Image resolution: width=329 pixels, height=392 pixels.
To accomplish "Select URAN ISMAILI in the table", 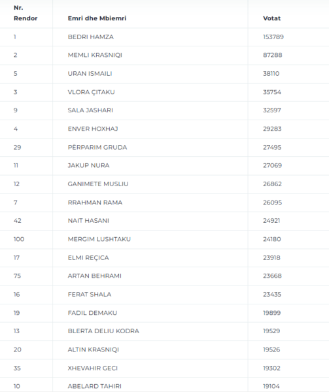I will point(90,73).
